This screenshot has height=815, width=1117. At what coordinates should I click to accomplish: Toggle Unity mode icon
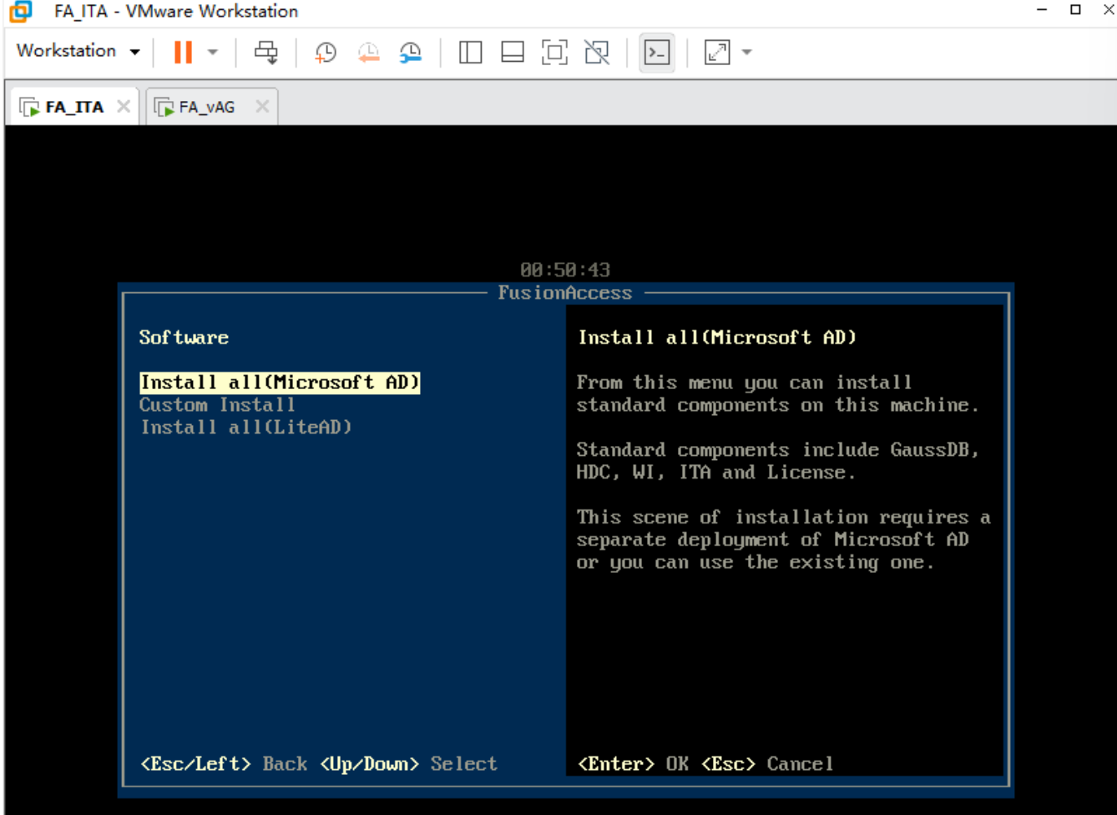click(x=597, y=53)
